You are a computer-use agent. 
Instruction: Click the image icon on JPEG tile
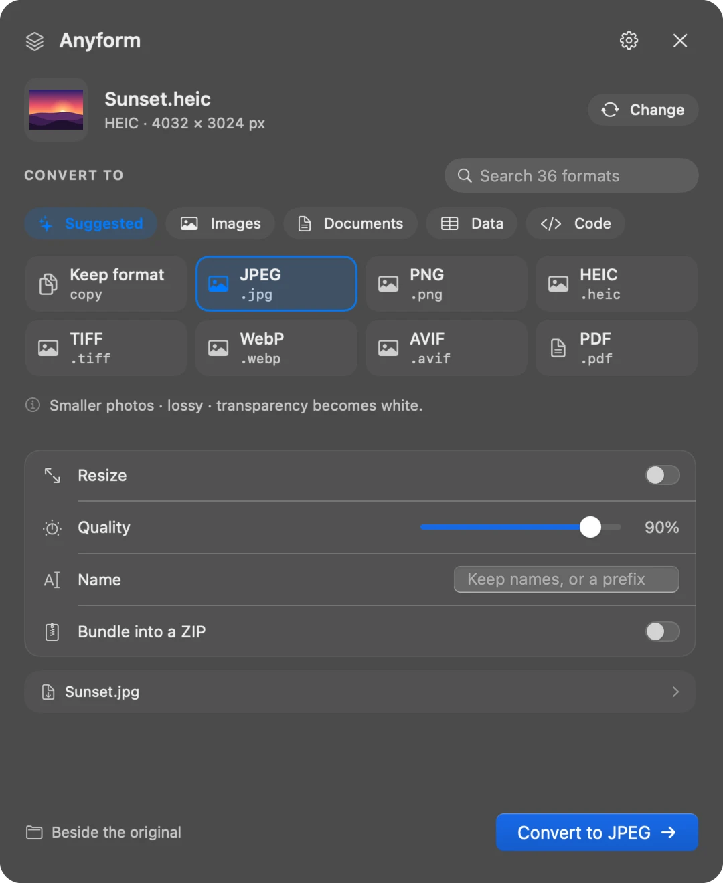pyautogui.click(x=218, y=284)
